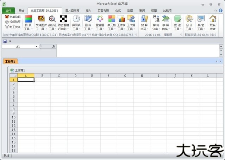Switch to the 插入 Insert tab
The image size is (225, 160).
click(88, 11)
